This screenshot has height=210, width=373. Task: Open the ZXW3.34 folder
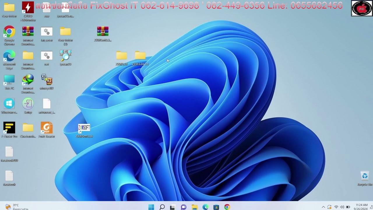(x=122, y=58)
